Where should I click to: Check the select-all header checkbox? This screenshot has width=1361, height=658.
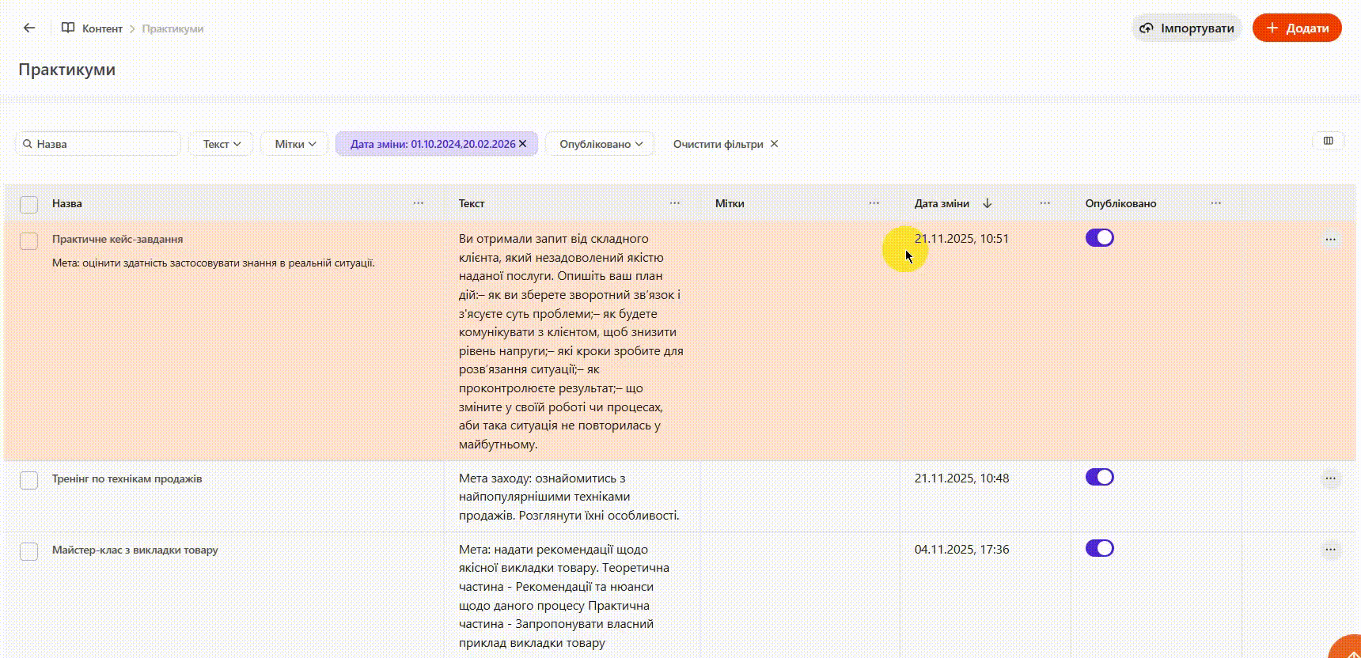(x=29, y=205)
